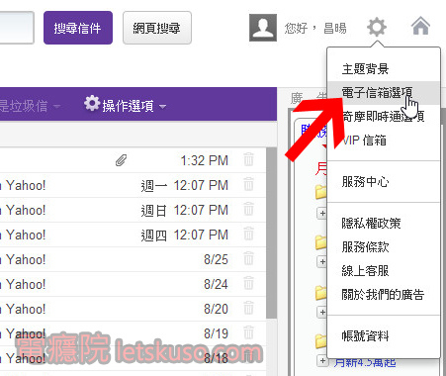The width and height of the screenshot is (446, 376).
Task: Click the user profile avatar
Action: click(263, 28)
